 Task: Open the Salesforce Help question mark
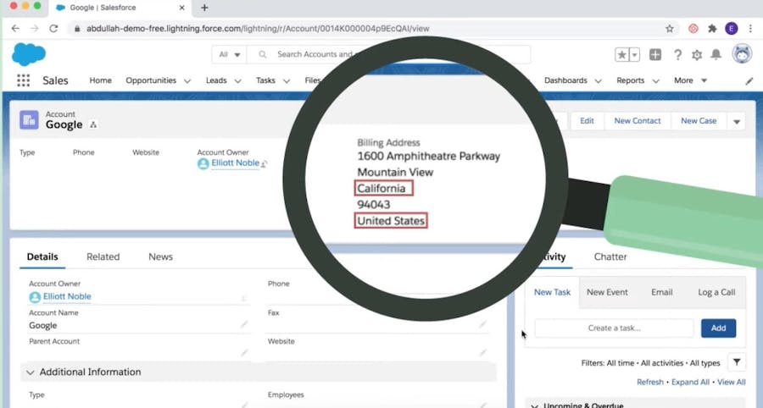point(677,54)
